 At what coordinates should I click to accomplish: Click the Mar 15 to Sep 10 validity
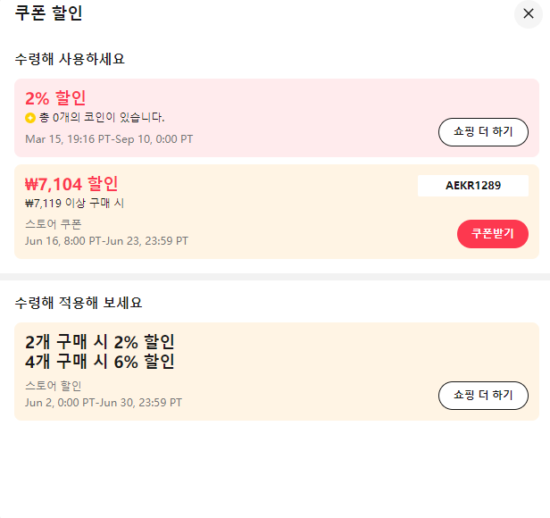(109, 139)
